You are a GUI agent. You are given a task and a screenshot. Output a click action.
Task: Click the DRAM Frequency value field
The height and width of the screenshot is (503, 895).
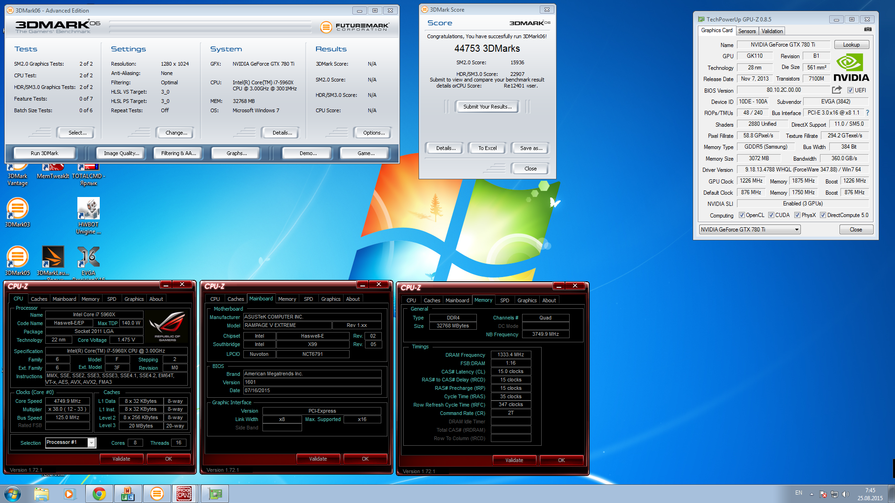pyautogui.click(x=511, y=355)
